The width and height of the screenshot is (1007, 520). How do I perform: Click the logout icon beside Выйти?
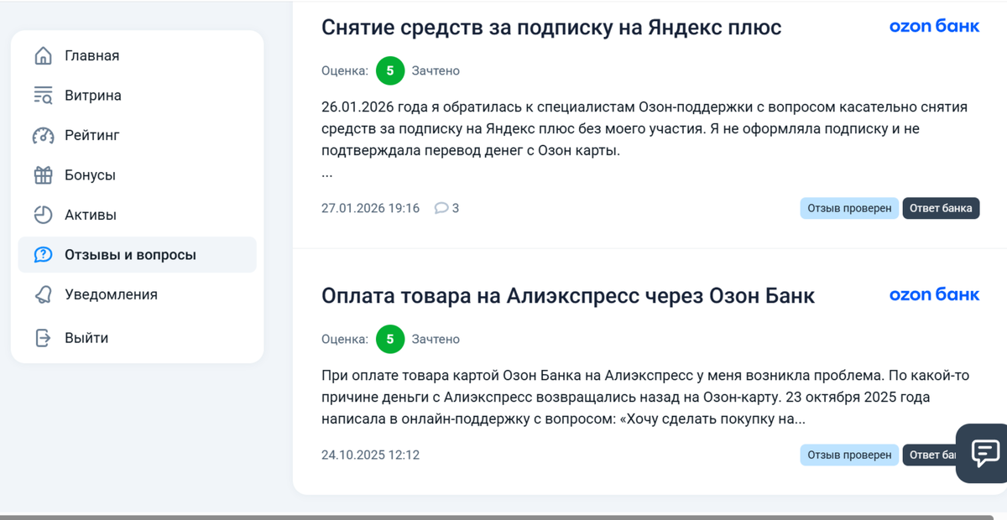point(43,338)
